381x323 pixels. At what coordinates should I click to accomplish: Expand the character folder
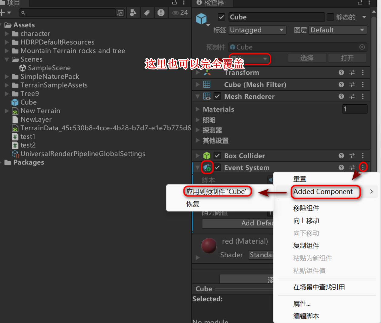[x=7, y=34]
